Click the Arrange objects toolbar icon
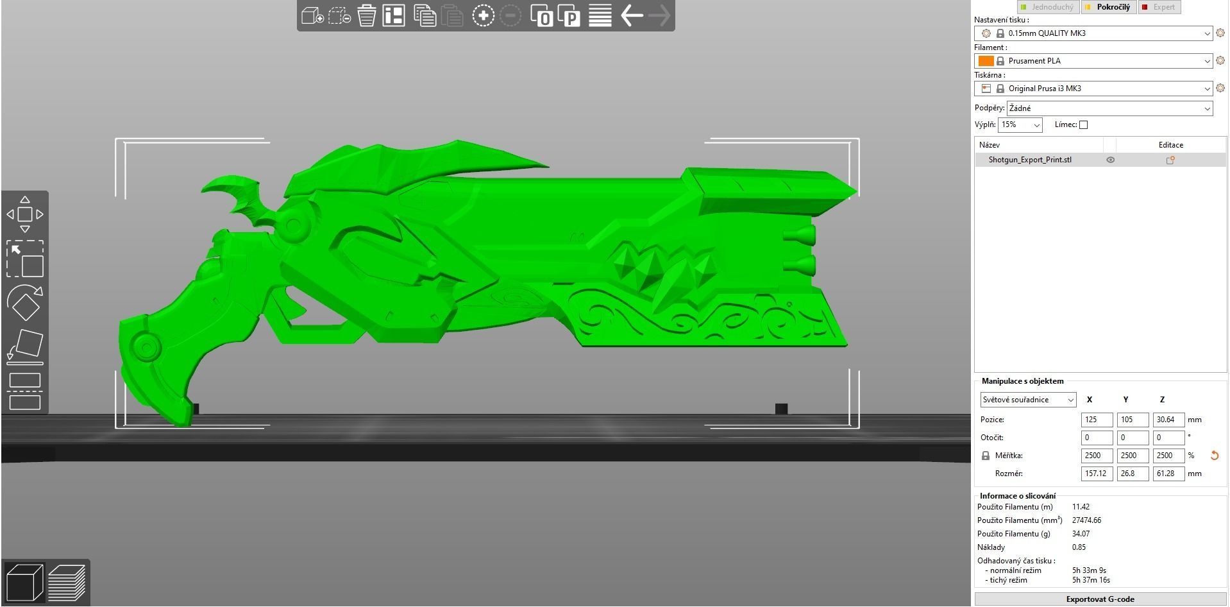Image resolution: width=1230 pixels, height=607 pixels. (394, 15)
